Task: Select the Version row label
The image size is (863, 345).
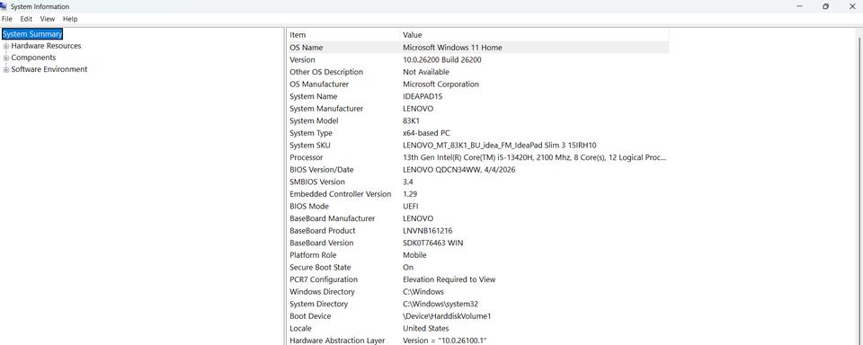Action: 303,60
